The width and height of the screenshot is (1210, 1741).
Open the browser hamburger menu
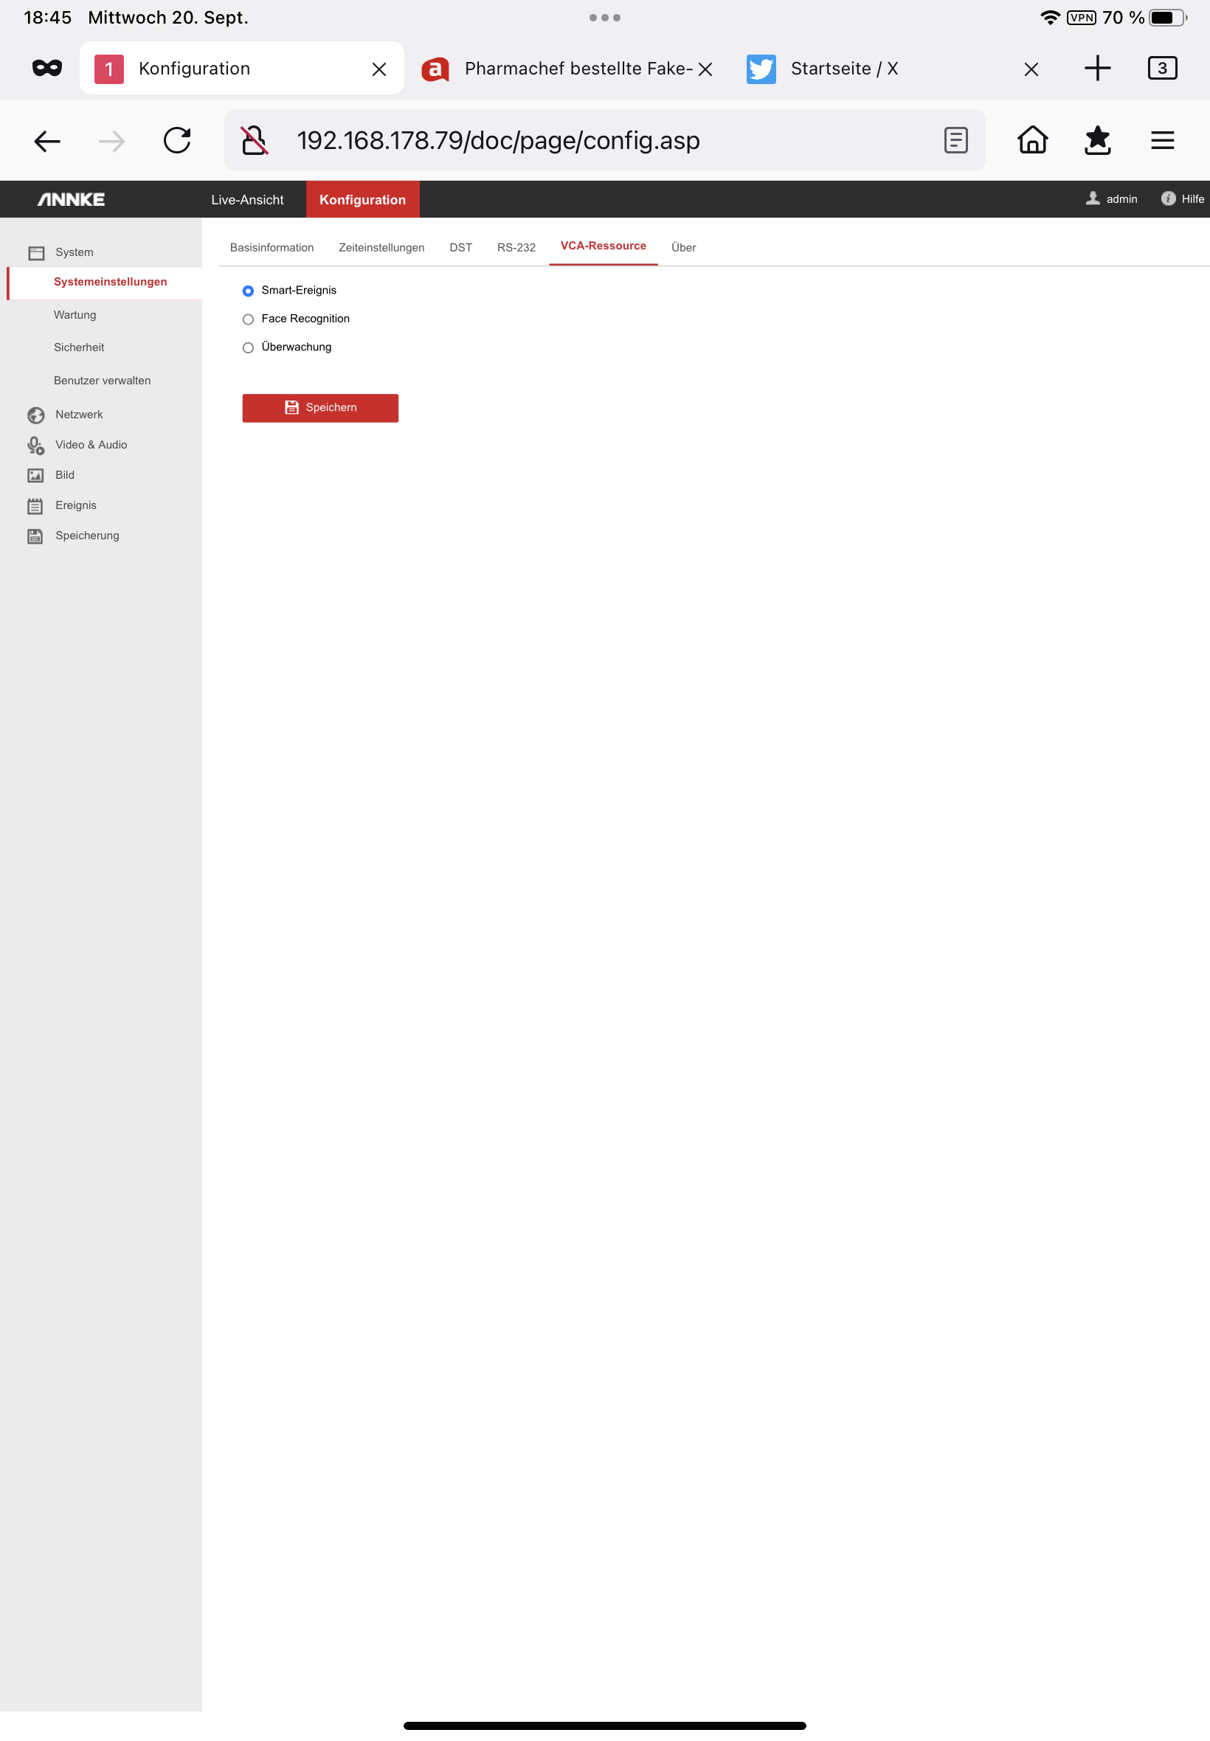tap(1161, 140)
